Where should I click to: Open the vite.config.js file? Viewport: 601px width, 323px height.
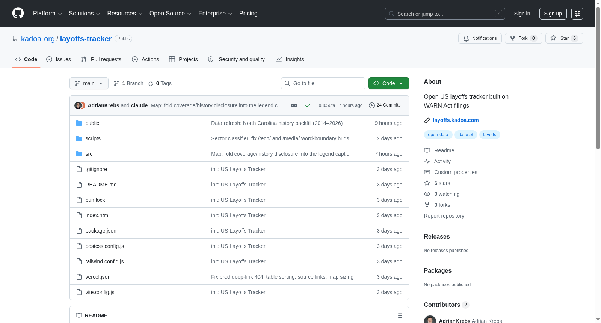[100, 292]
